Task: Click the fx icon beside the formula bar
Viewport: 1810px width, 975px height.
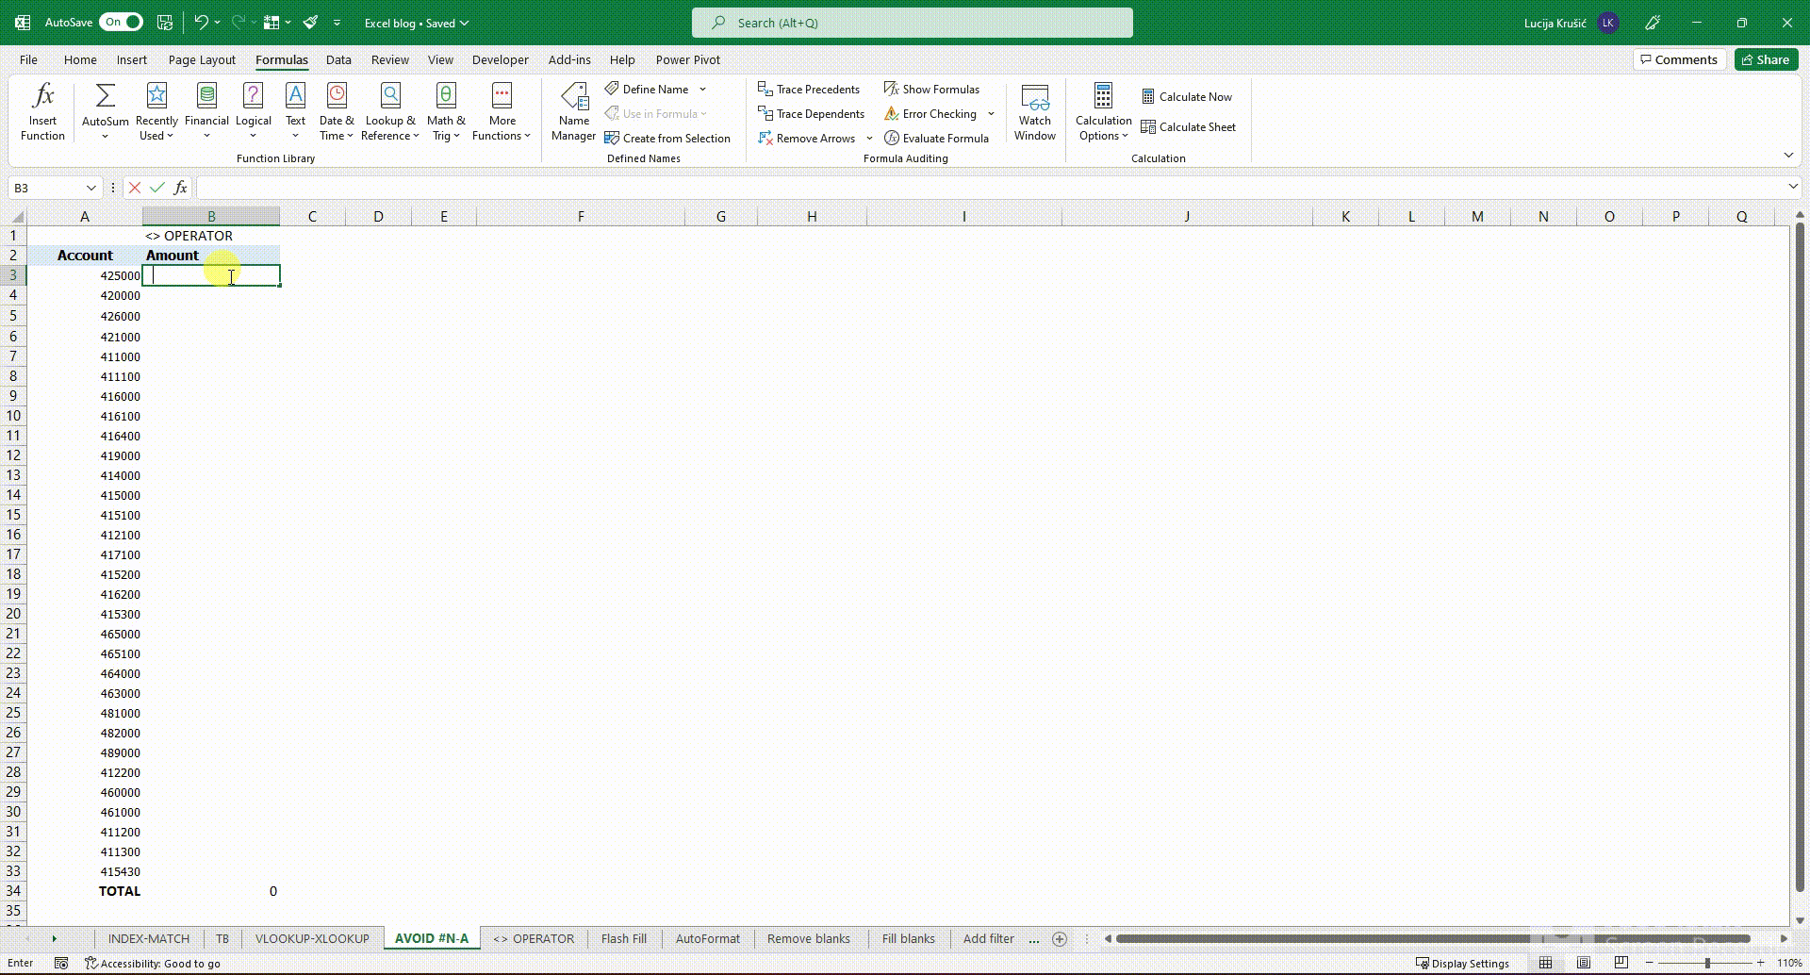Action: coord(180,188)
